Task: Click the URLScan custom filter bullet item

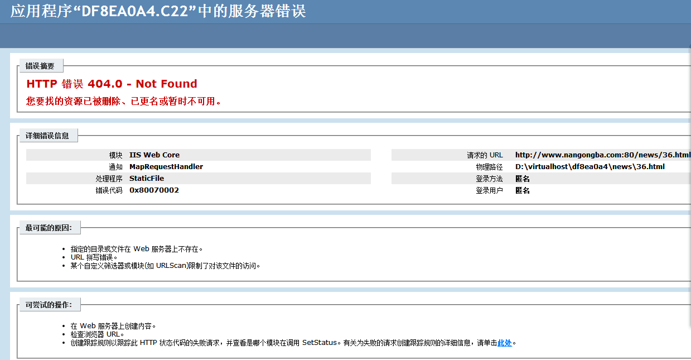Action: [x=165, y=266]
